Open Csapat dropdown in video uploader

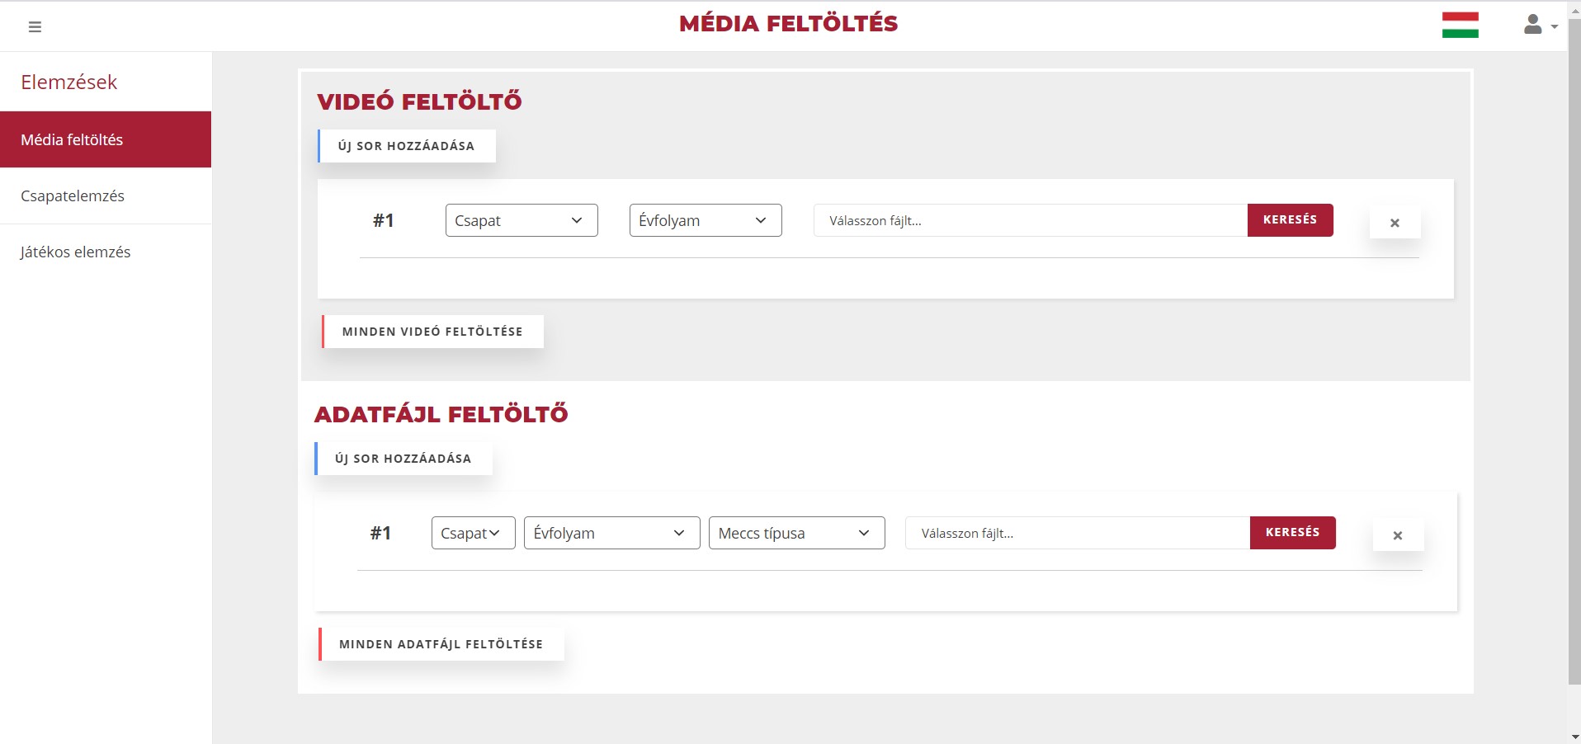tap(521, 220)
